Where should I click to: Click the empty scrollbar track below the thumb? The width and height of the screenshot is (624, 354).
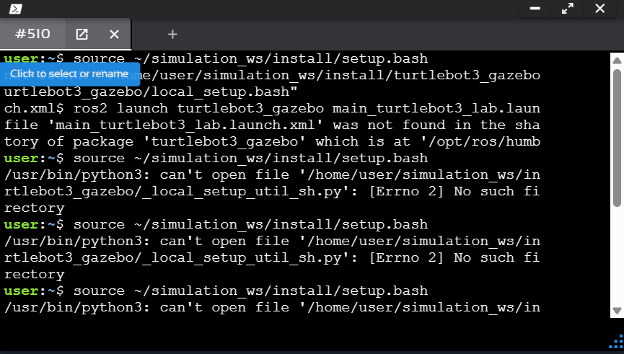(617, 260)
